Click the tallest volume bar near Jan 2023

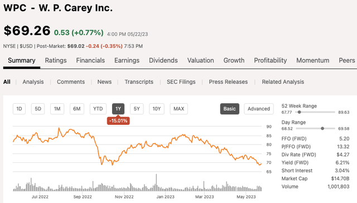(x=156, y=182)
